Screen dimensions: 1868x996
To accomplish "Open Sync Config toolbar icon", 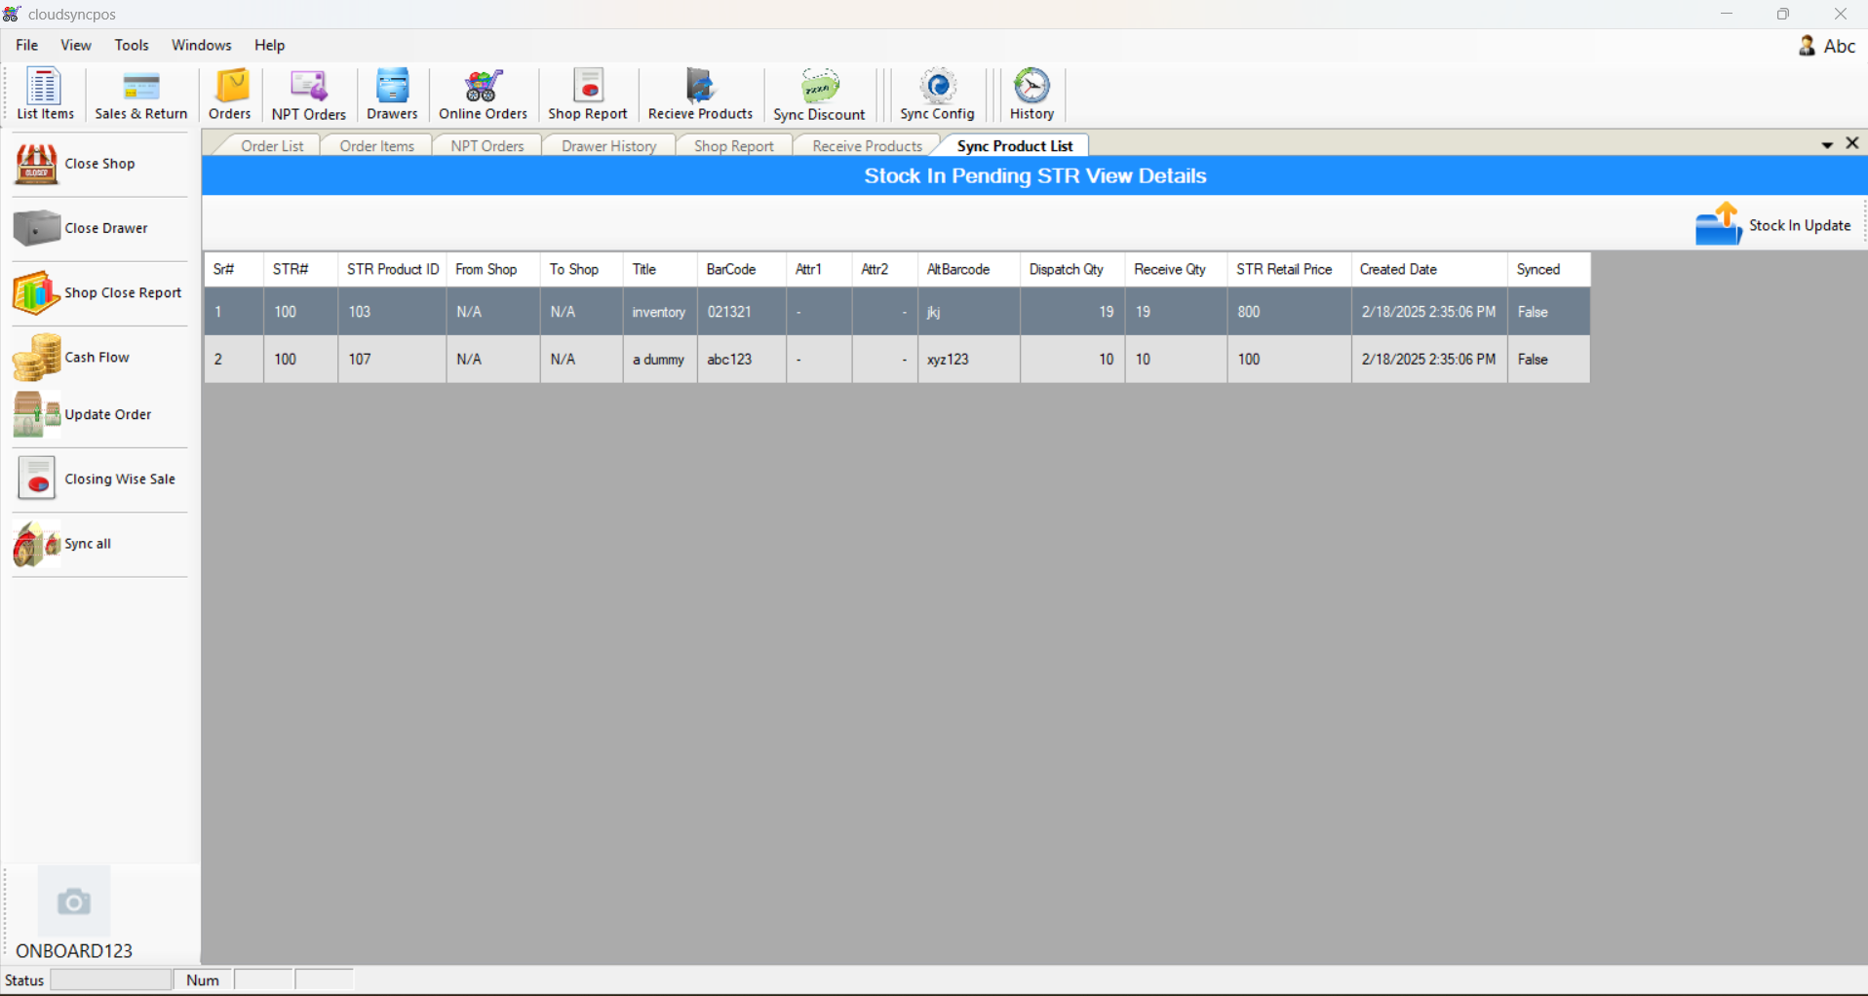I will [938, 95].
